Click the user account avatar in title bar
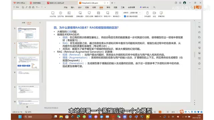 (185, 3)
